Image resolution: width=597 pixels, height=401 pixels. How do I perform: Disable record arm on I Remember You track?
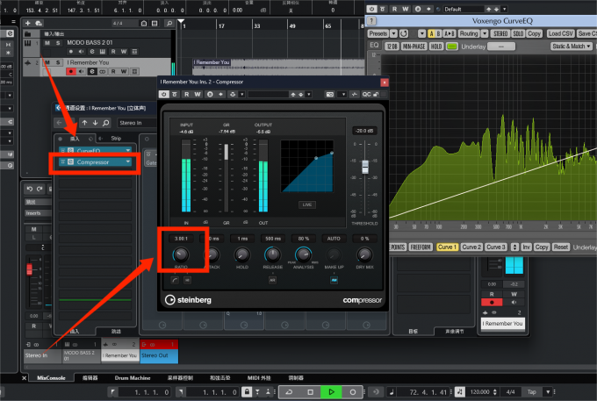point(71,72)
